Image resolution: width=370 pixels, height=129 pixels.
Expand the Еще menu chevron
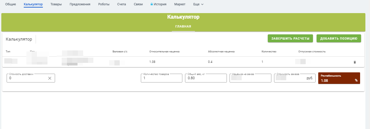[x=202, y=4]
